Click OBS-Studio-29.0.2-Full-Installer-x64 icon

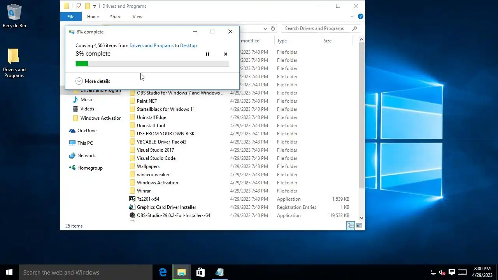click(132, 215)
